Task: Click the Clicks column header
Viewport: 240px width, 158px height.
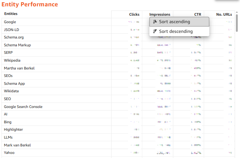Action: (134, 14)
